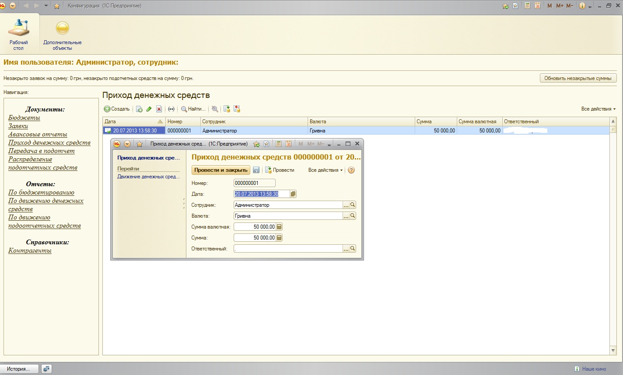Open Передача в подотчет link
Screen dimensions: 623x375
(x=42, y=151)
